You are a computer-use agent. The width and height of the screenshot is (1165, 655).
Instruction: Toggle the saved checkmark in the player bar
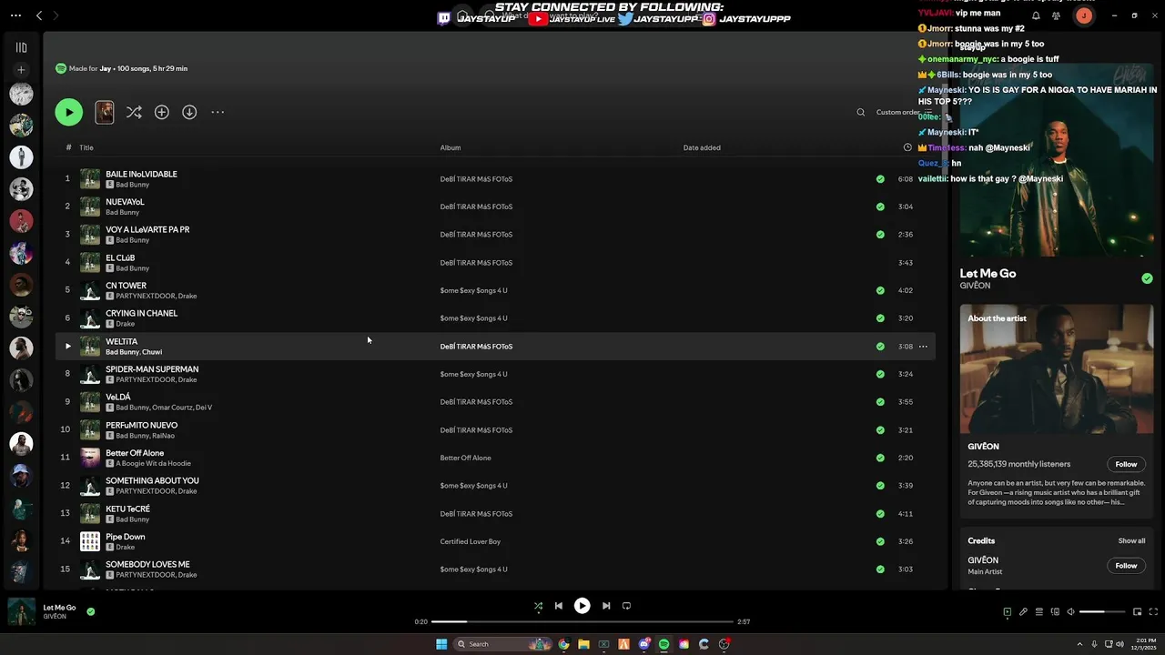[x=90, y=612]
